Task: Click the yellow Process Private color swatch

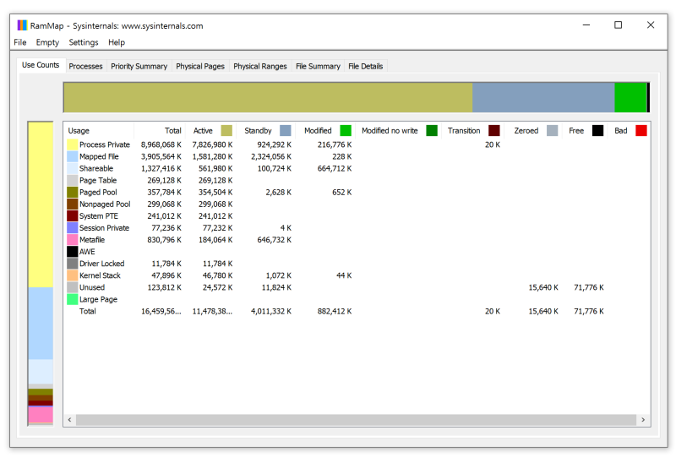Action: [x=73, y=144]
